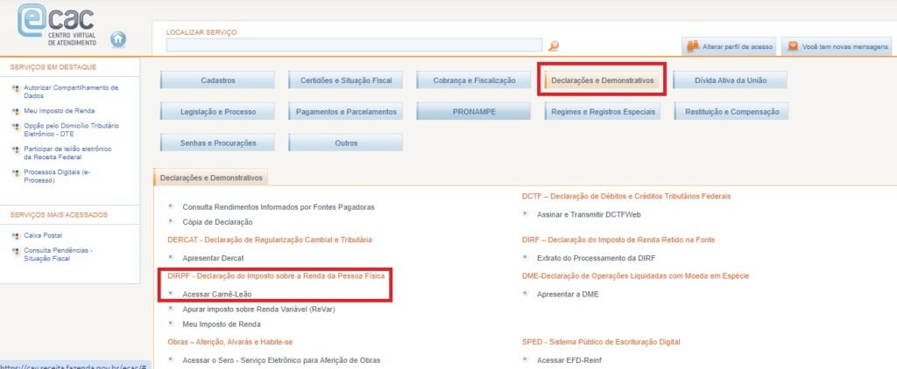Open Caixa Postal link

click(x=43, y=235)
